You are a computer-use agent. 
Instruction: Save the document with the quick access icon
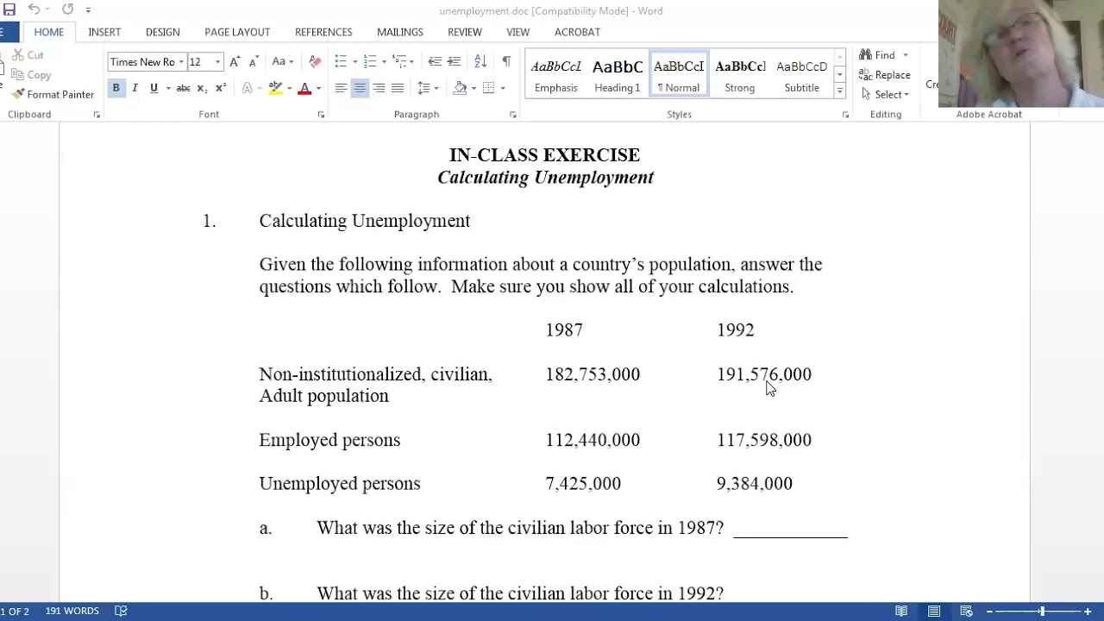9,9
